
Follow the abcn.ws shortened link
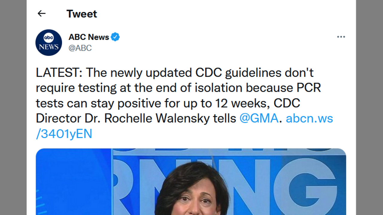click(x=309, y=119)
